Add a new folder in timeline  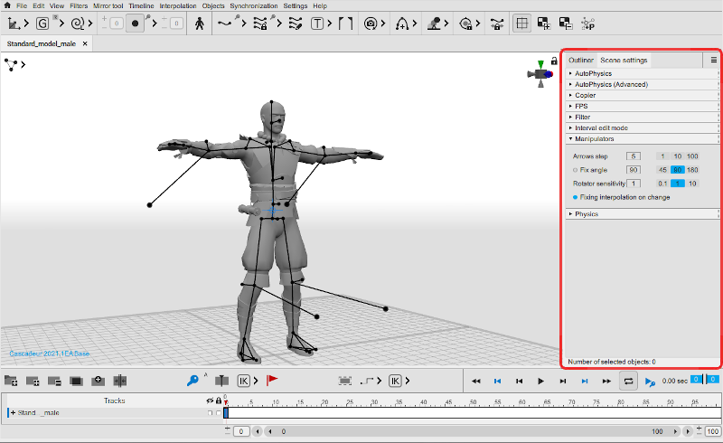pos(11,381)
